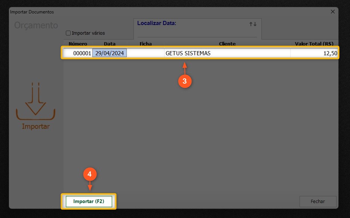This screenshot has width=350, height=218.
Task: Sort by the Cliente column header
Action: tap(227, 44)
